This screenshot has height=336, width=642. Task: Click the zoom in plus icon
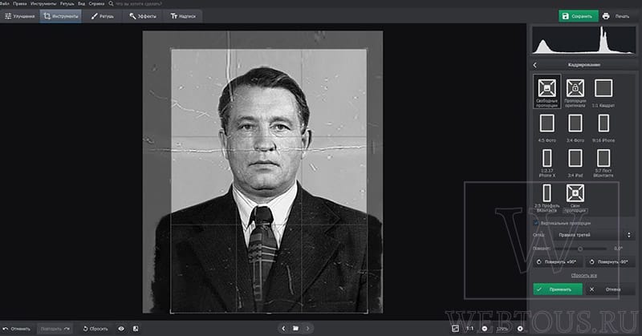click(x=520, y=328)
